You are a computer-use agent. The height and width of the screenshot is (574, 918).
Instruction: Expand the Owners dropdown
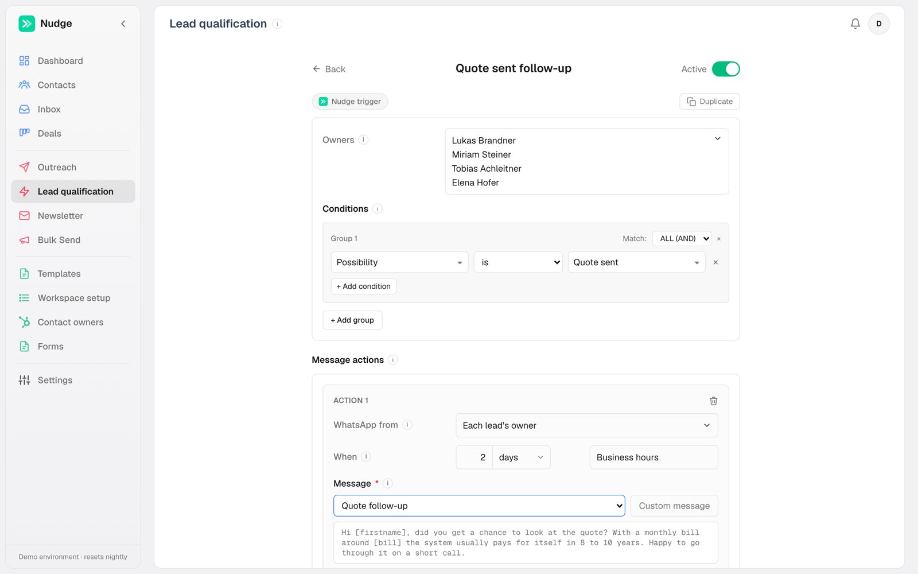click(x=717, y=139)
